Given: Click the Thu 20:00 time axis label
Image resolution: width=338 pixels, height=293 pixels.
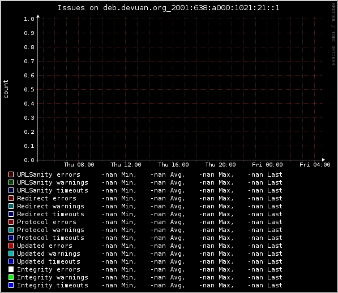Looking at the screenshot, I should click(220, 165).
